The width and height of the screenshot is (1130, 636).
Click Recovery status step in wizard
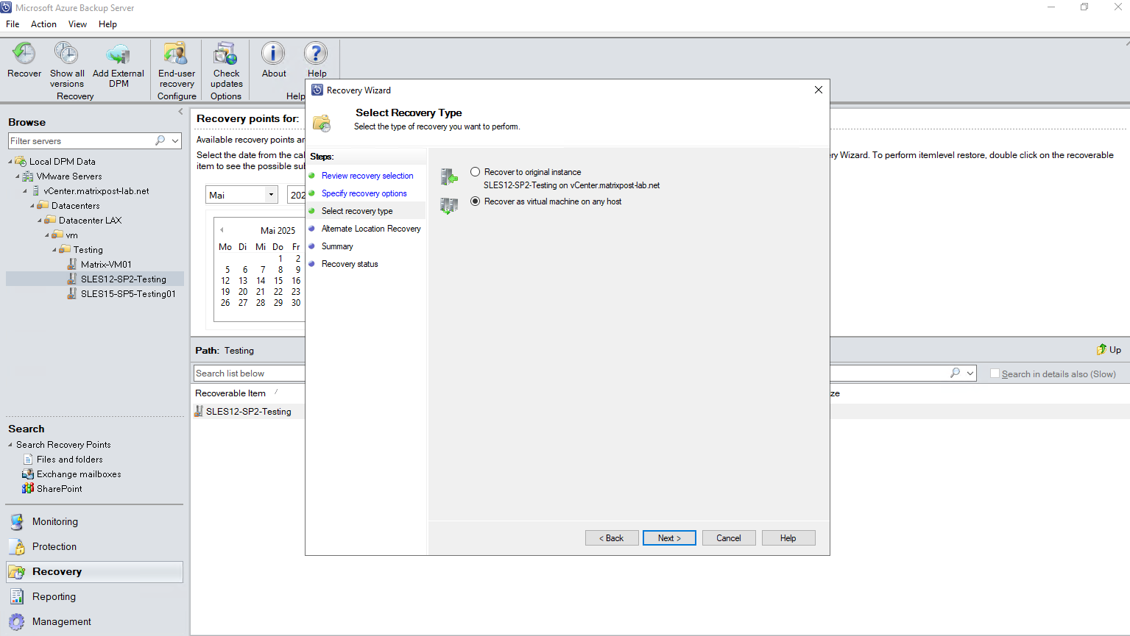pyautogui.click(x=350, y=264)
